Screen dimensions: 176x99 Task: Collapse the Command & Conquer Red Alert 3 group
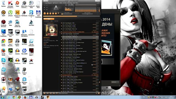tap(60, 32)
